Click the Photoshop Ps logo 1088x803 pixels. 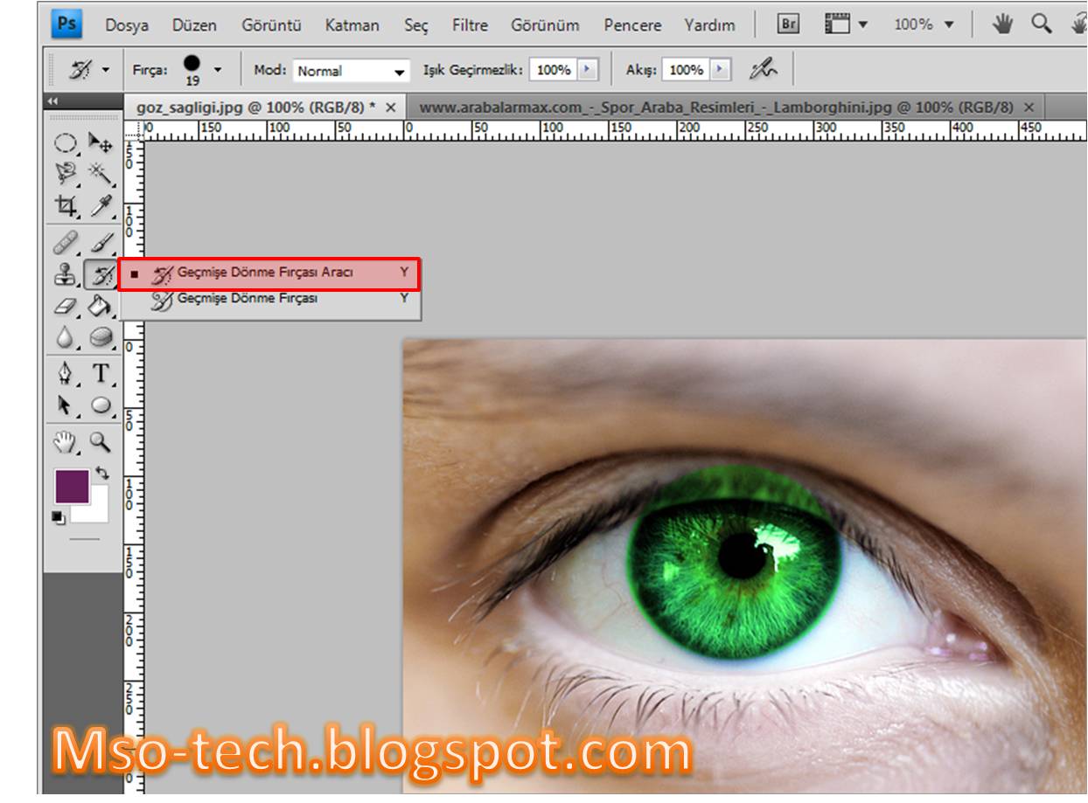[x=66, y=24]
